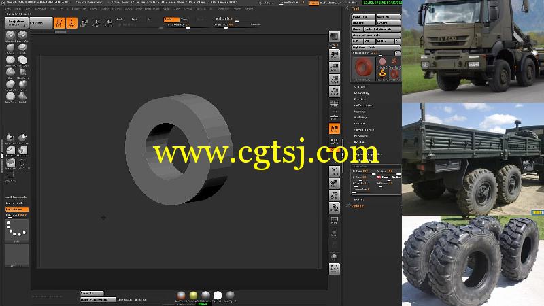Toggle the L.Sym symmetry icon

[x=335, y=141]
